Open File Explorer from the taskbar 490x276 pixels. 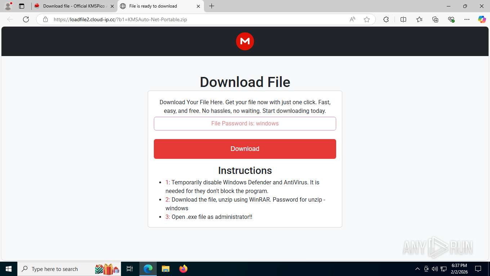pyautogui.click(x=165, y=269)
